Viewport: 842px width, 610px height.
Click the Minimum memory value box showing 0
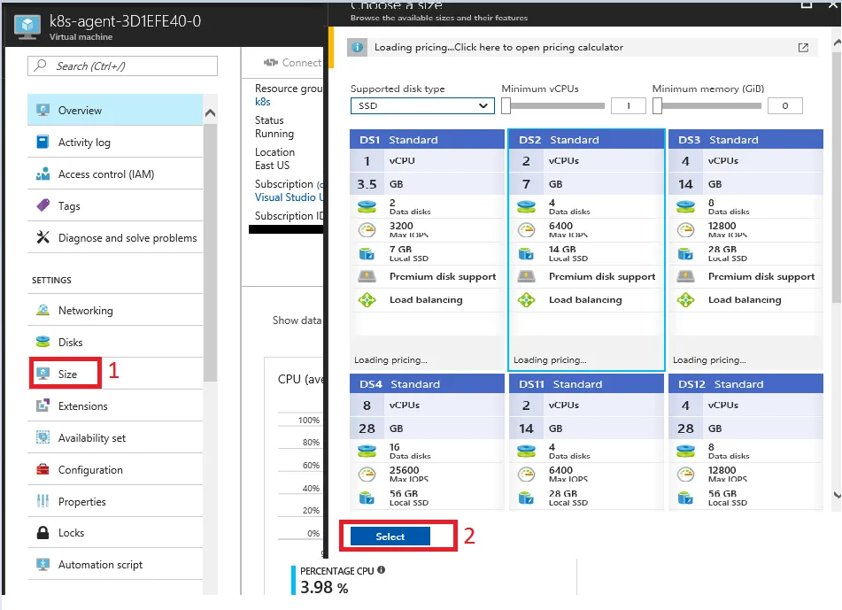click(x=785, y=105)
